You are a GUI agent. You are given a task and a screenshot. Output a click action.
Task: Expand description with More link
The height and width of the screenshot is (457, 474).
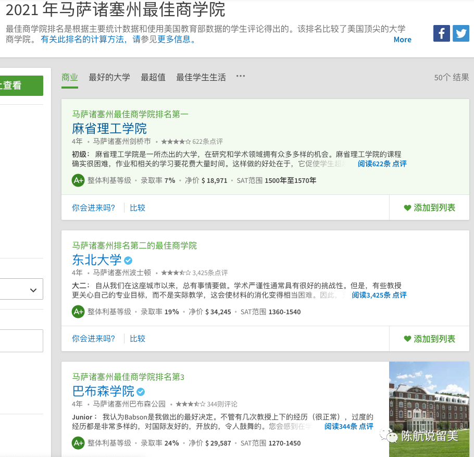[x=402, y=40]
